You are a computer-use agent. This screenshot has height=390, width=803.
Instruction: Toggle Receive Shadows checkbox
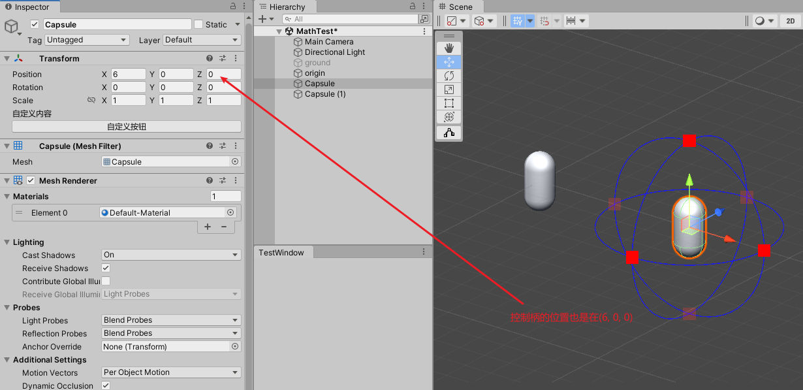coord(106,268)
